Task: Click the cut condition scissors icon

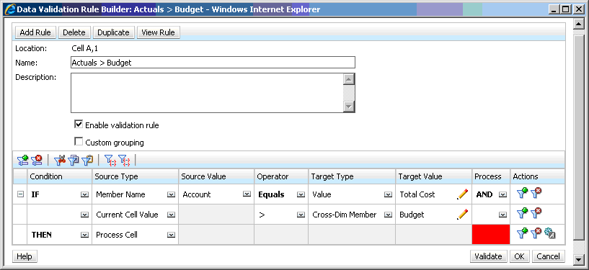Action: pos(60,161)
